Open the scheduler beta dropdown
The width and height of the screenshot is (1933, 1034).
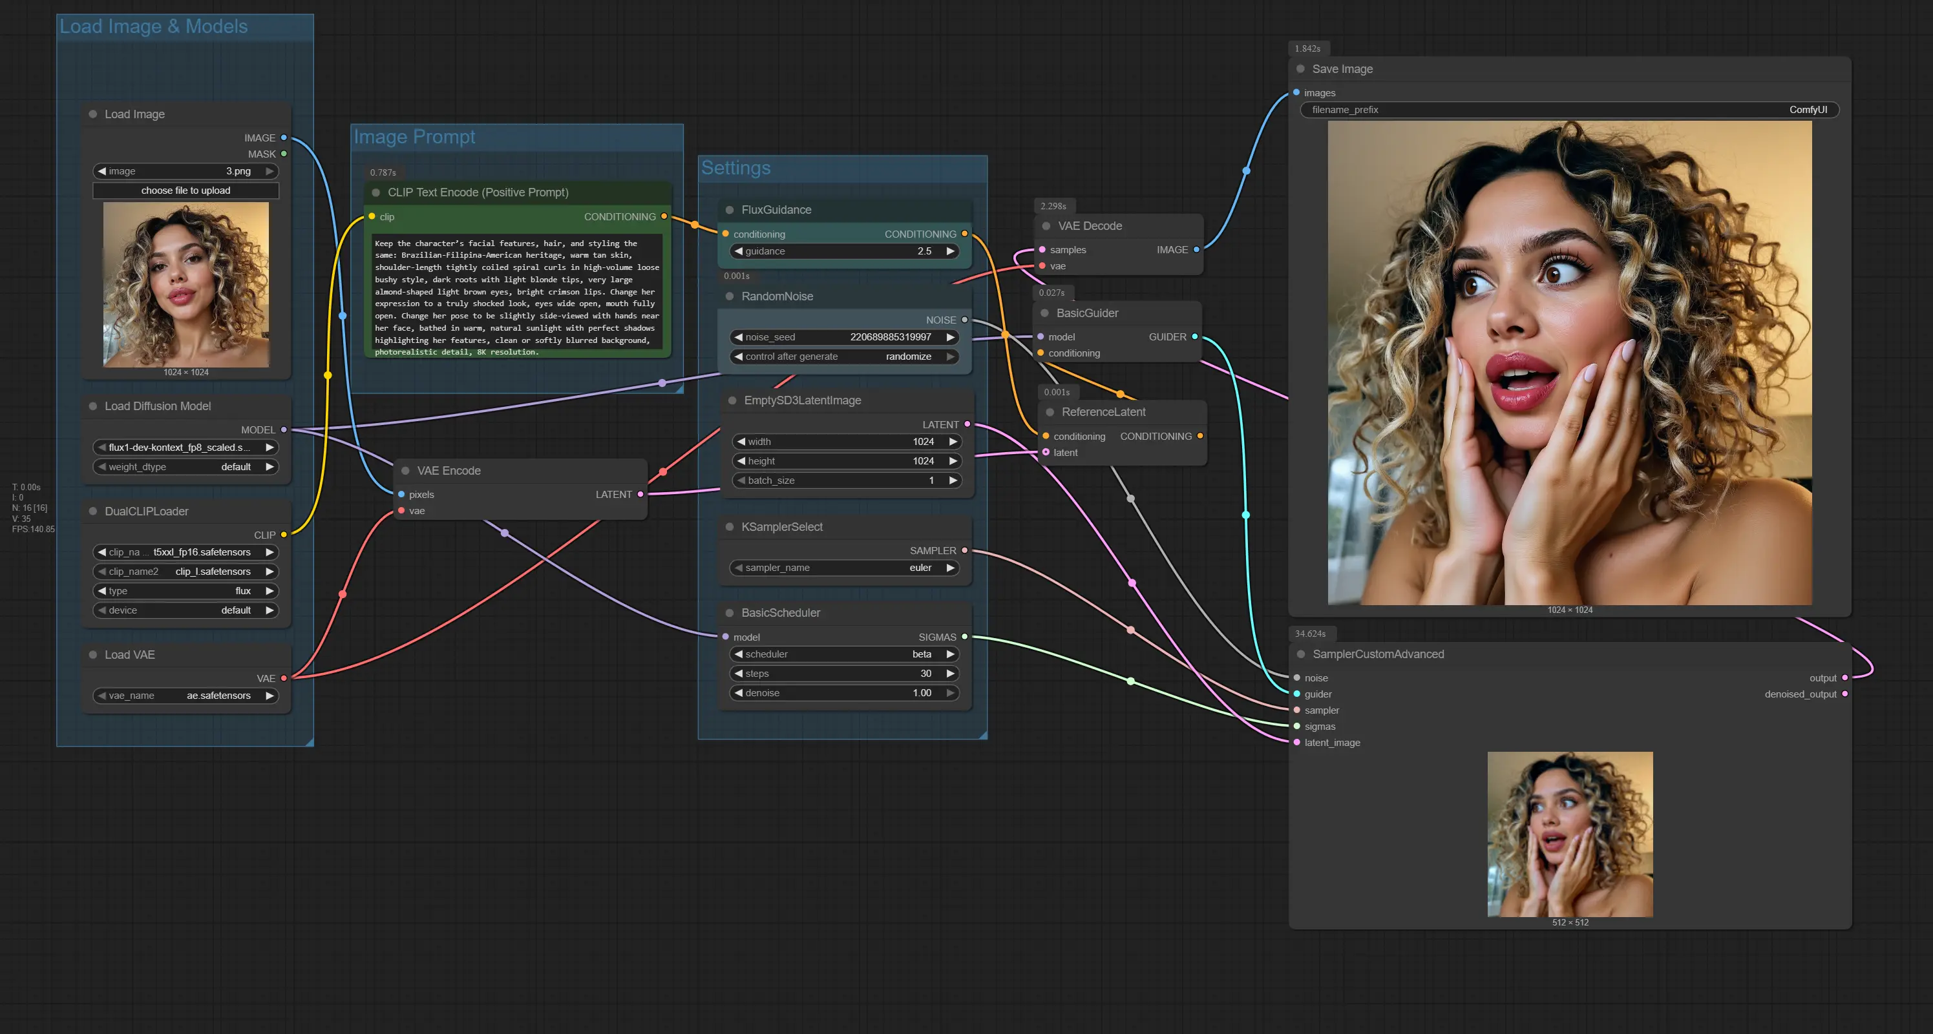point(844,654)
